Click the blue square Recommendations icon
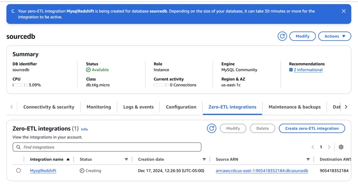This screenshot has width=358, height=189. tap(290, 70)
